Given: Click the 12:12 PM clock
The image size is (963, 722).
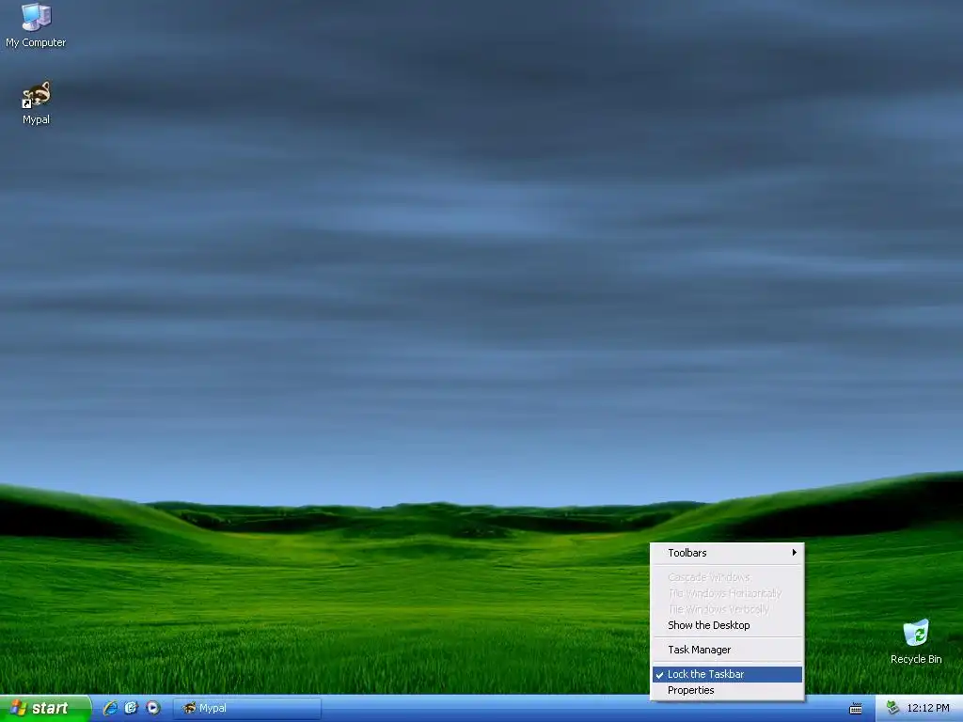Looking at the screenshot, I should 928,708.
